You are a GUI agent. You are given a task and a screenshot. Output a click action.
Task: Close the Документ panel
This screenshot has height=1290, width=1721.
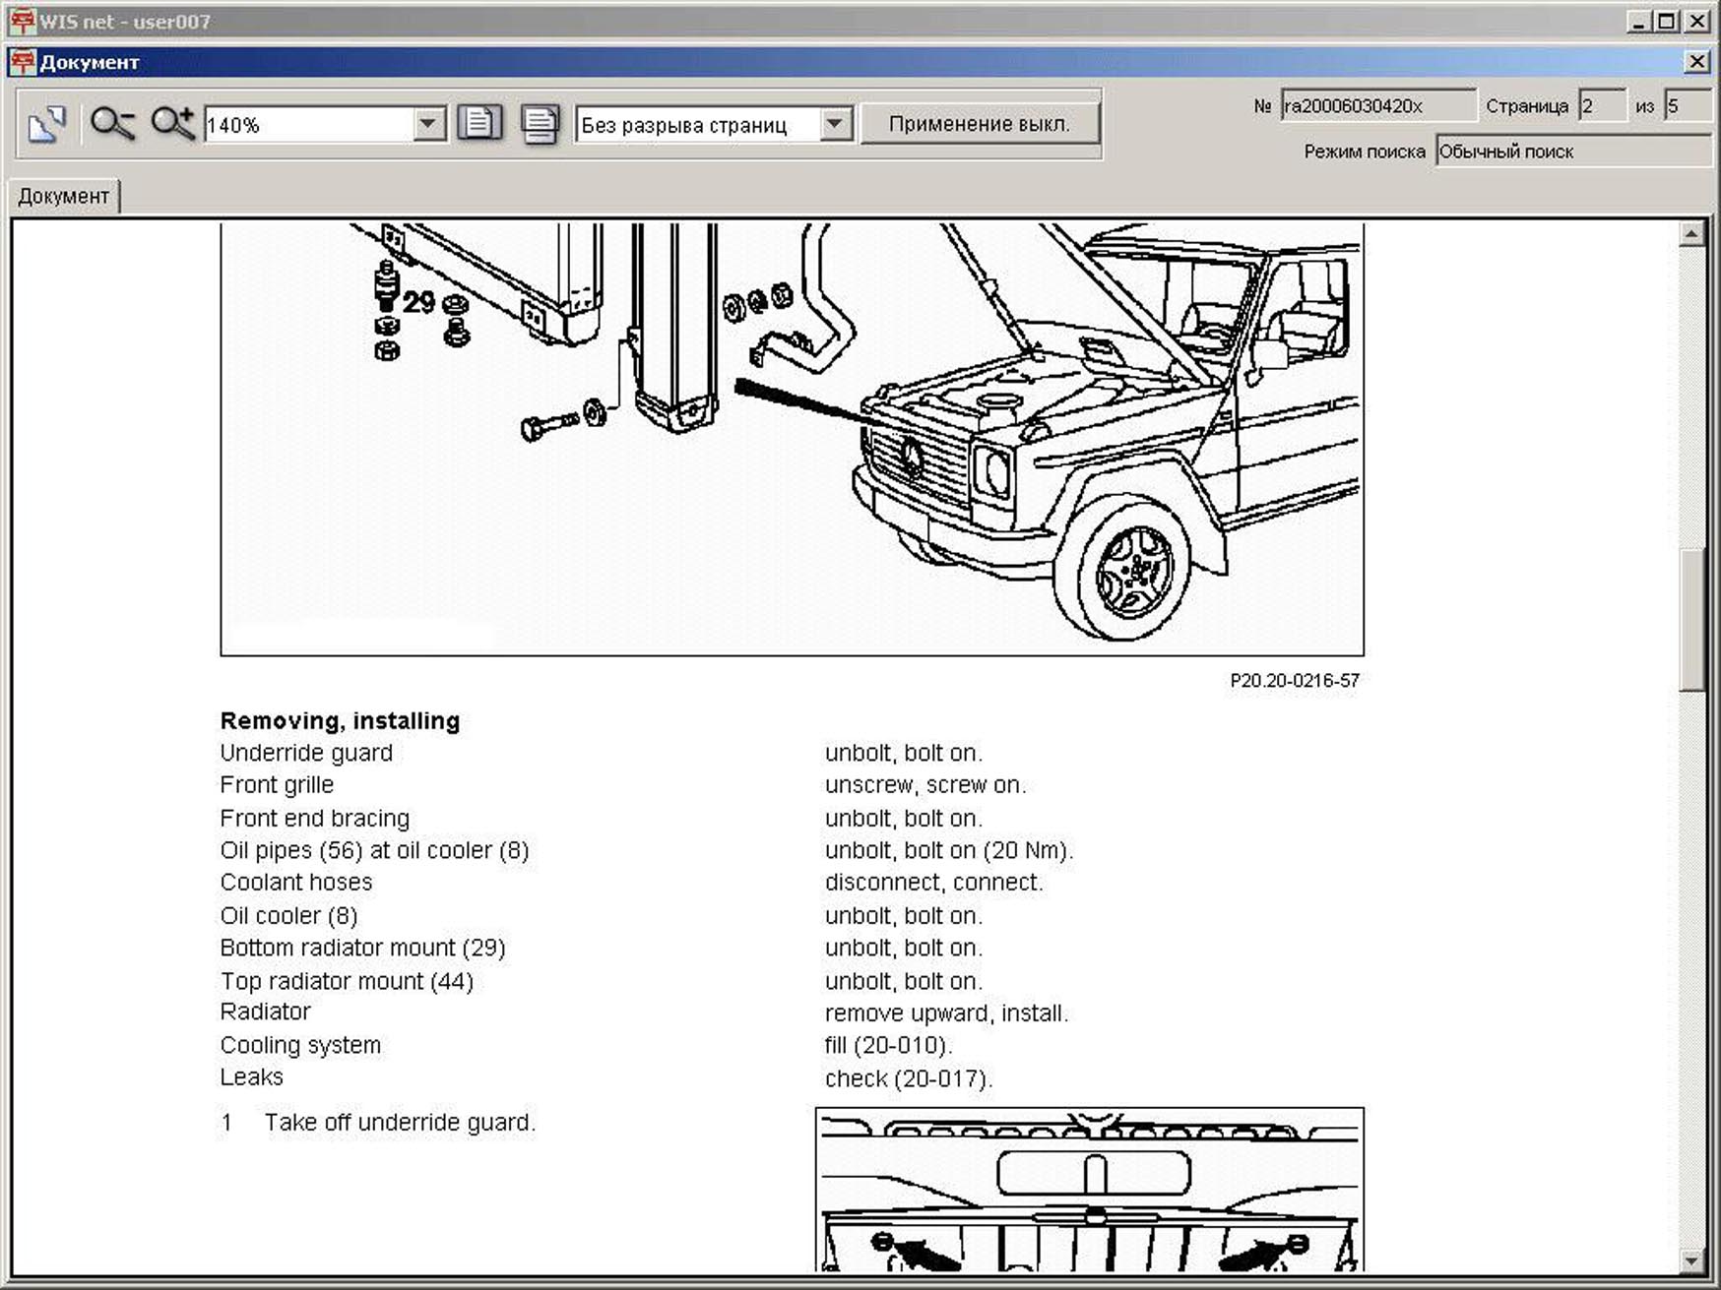pos(1697,62)
